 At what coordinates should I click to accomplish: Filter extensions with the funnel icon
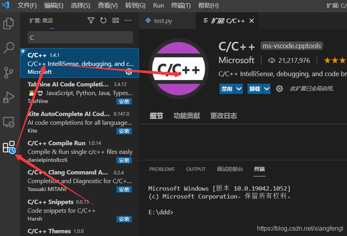91,21
